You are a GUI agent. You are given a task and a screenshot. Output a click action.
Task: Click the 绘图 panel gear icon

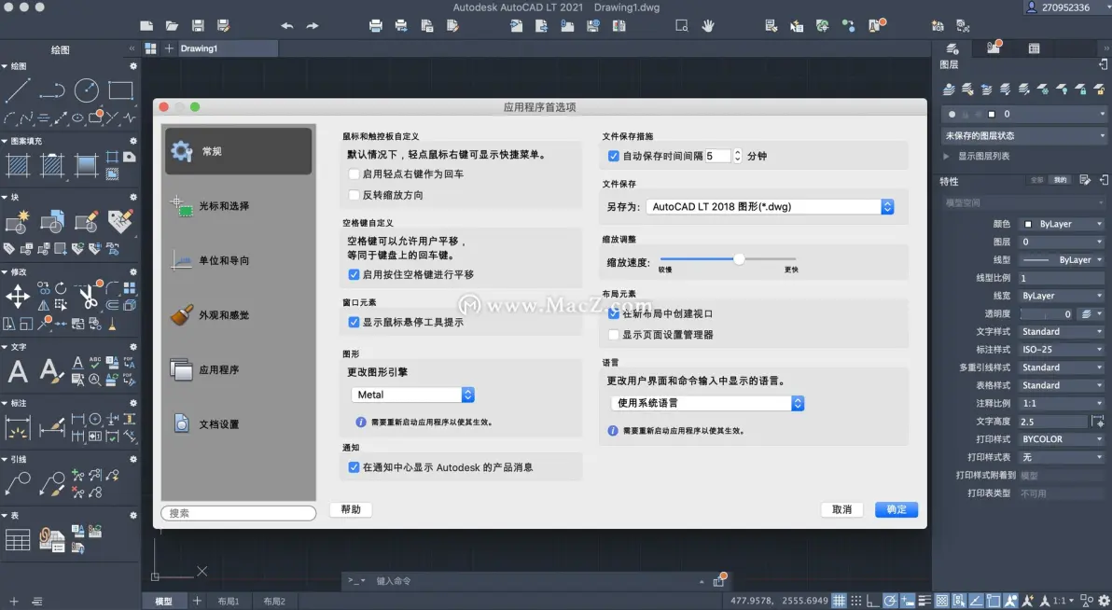pyautogui.click(x=132, y=66)
